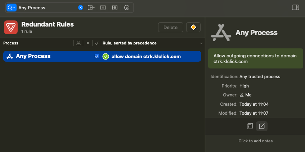Click the orange diamond button beside Delete

tap(193, 27)
